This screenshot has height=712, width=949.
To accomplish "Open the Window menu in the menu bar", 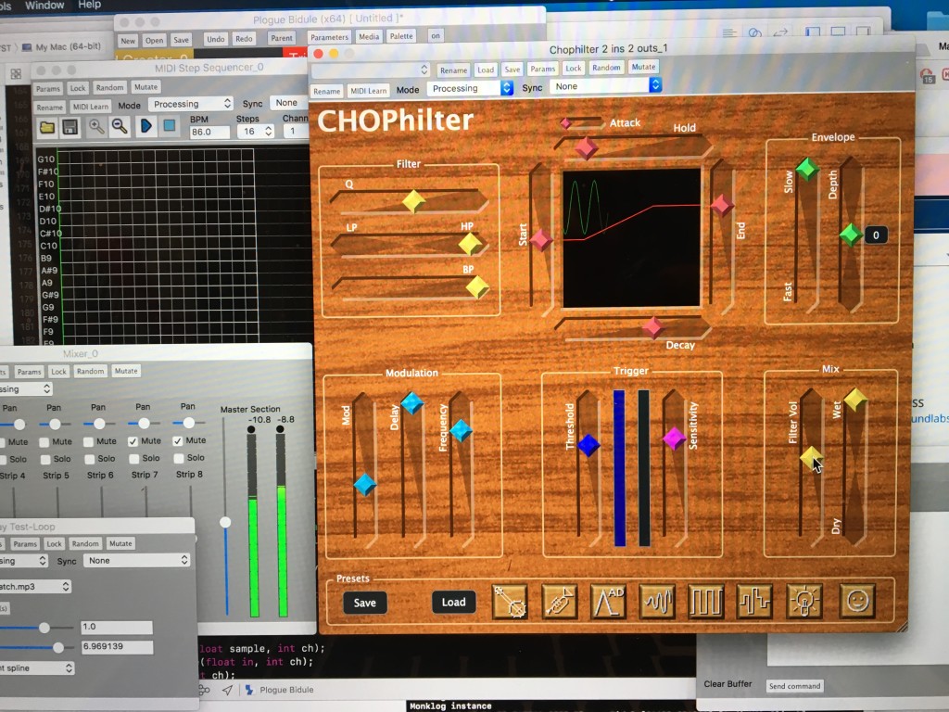I will click(x=44, y=6).
